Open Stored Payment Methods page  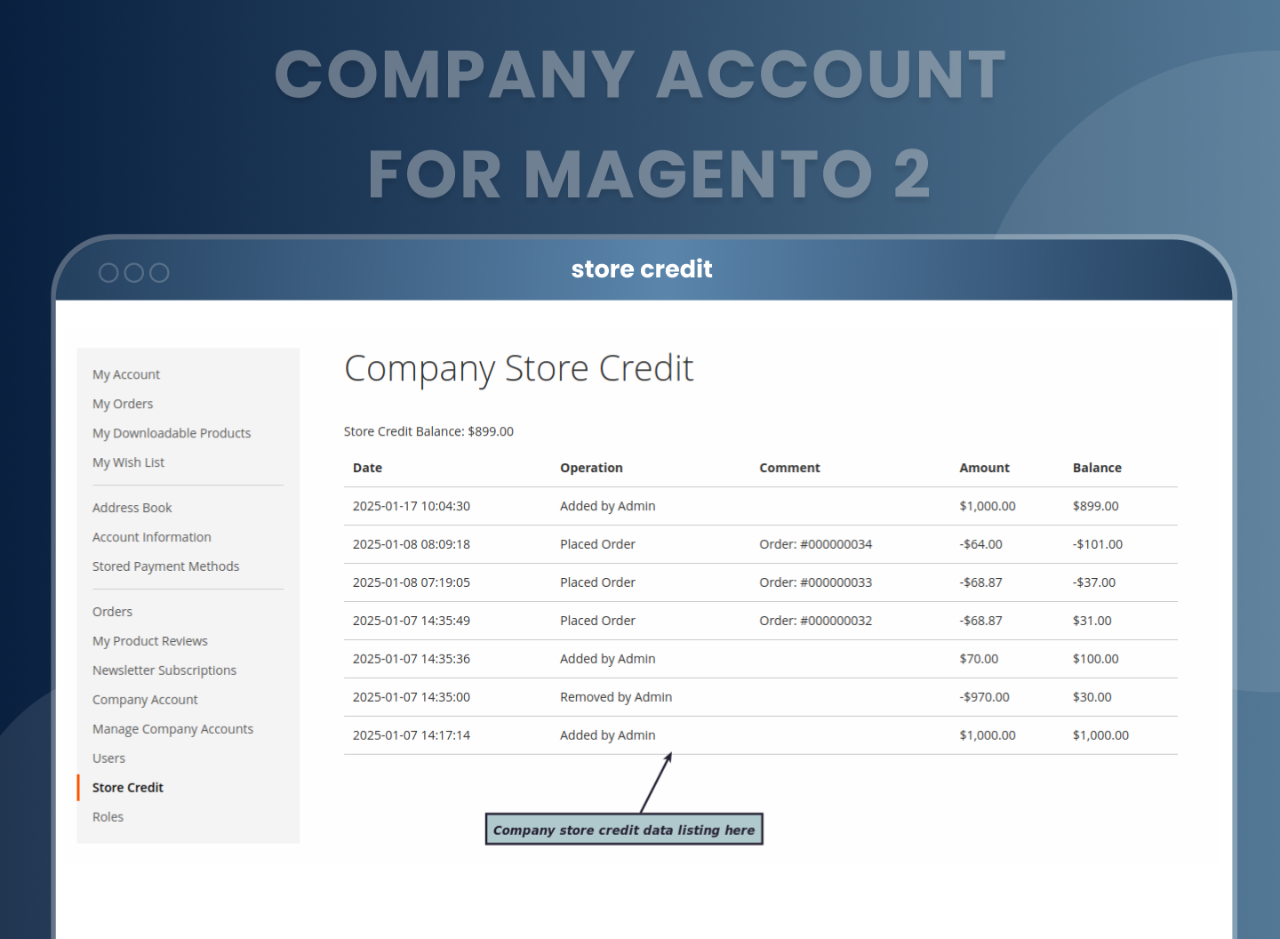pos(166,566)
